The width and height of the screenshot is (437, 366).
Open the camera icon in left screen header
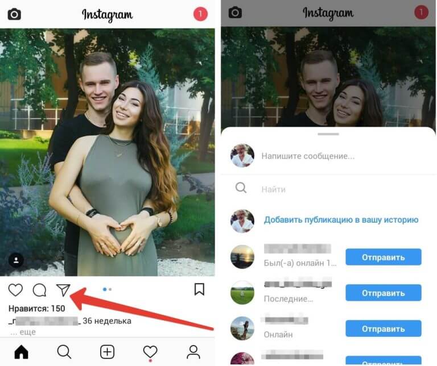point(14,14)
